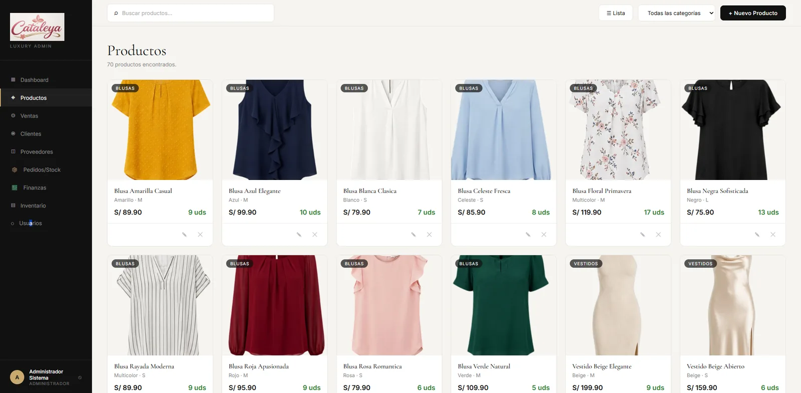Click the Pedidos/Stock box icon
The image size is (801, 393).
coord(15,170)
